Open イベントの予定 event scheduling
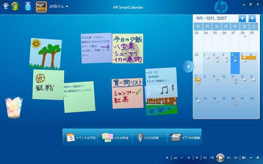 pyautogui.click(x=80, y=137)
